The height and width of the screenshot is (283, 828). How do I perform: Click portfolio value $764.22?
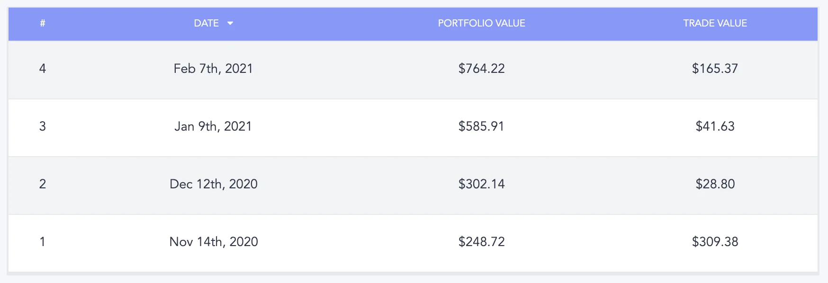pyautogui.click(x=481, y=69)
